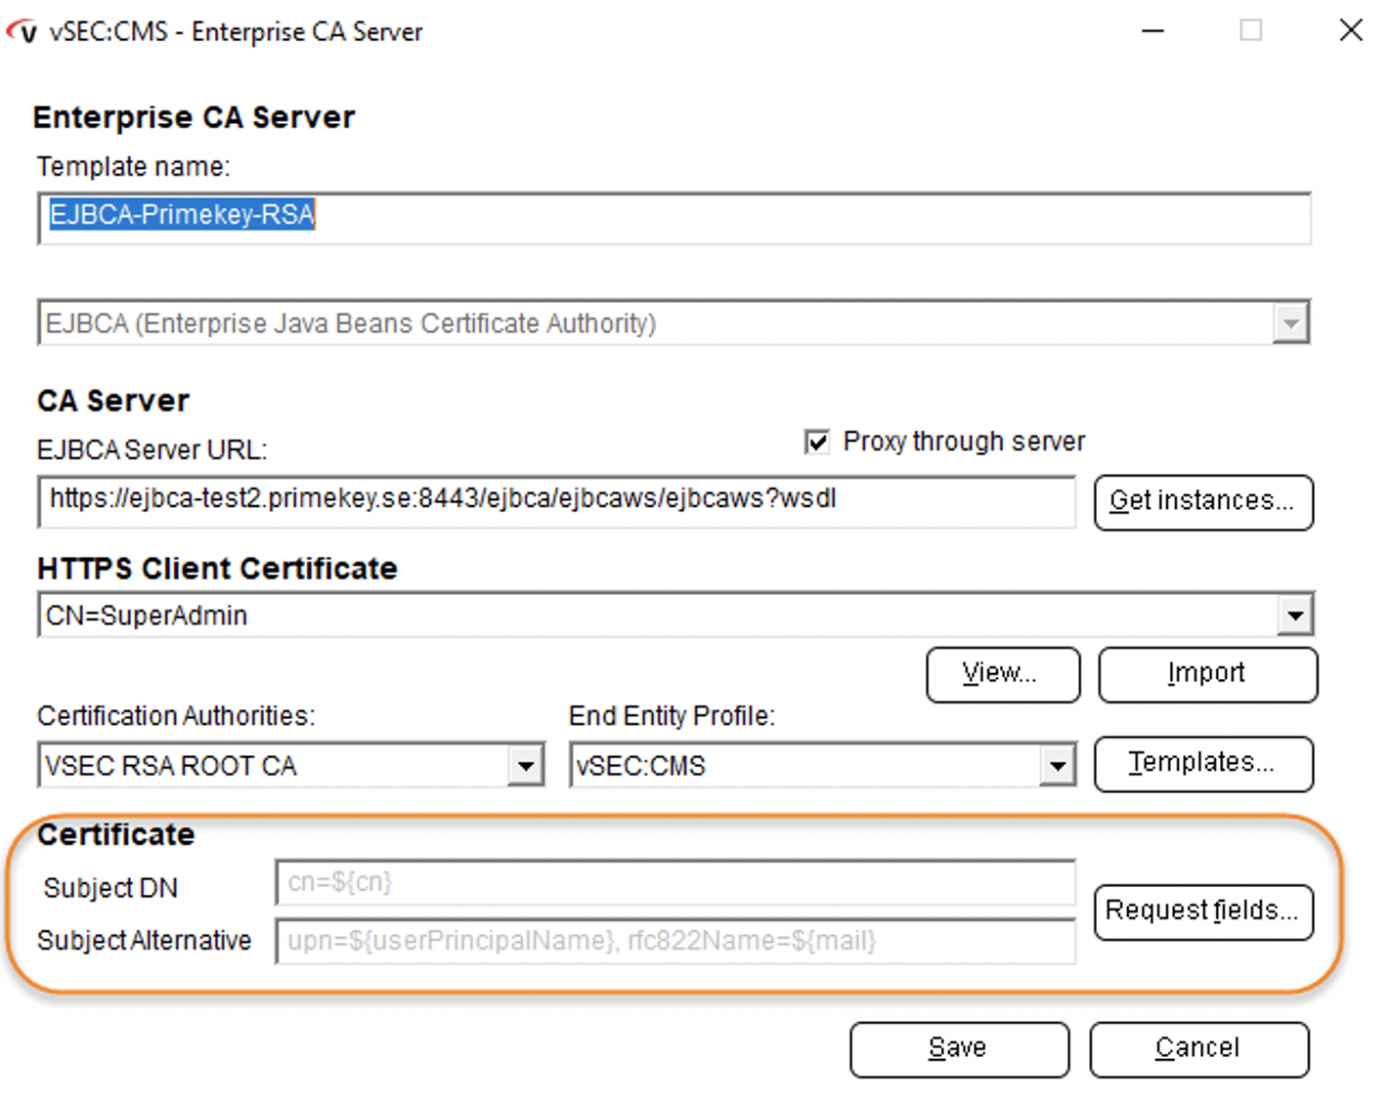Click the Subject DN field
1390x1102 pixels.
click(676, 882)
